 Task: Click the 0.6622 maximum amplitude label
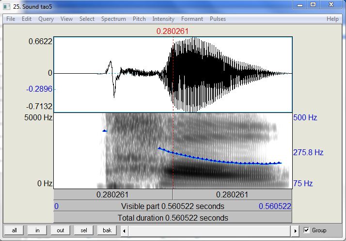tap(40, 41)
